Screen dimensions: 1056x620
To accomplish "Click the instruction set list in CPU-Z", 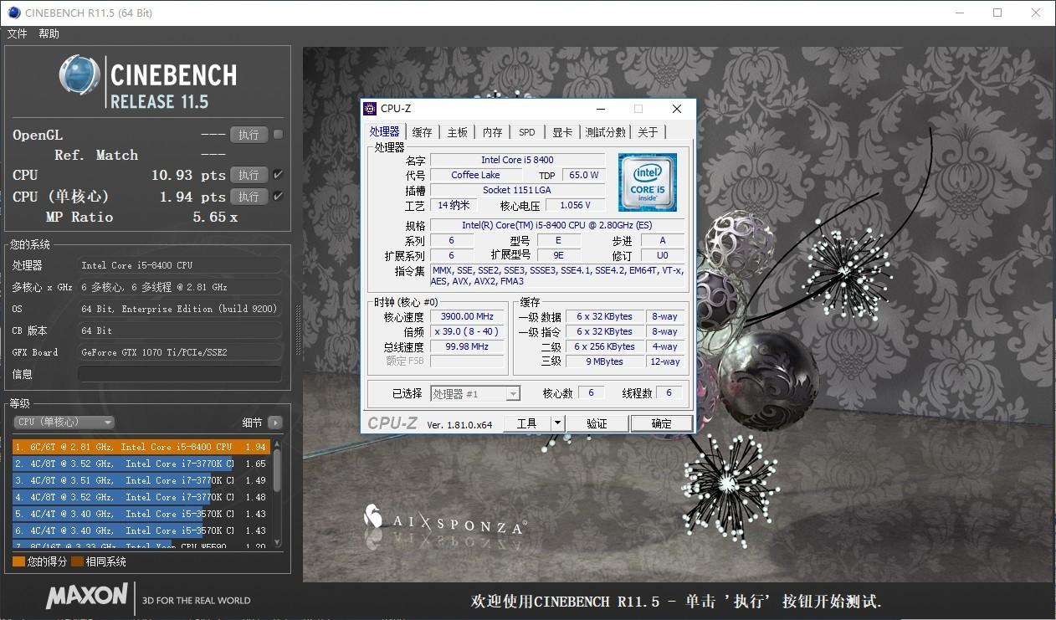I will coord(557,275).
